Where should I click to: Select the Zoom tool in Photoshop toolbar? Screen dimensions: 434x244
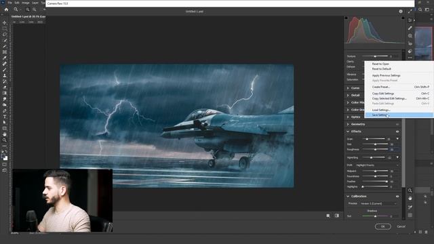point(5,140)
